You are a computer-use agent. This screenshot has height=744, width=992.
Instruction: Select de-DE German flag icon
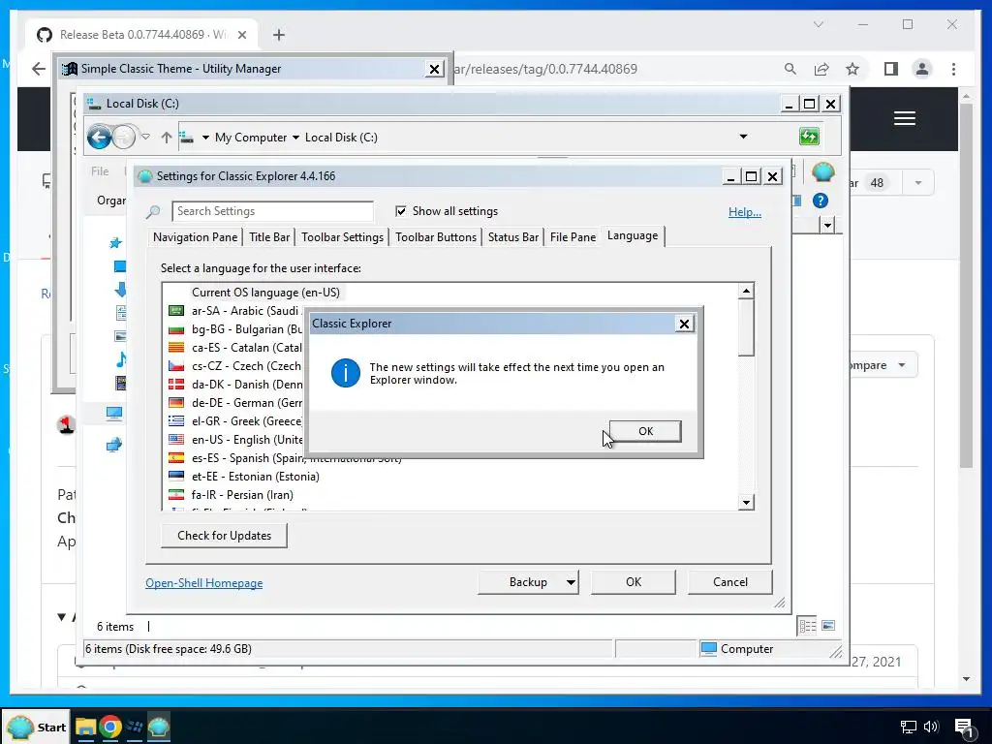click(176, 402)
